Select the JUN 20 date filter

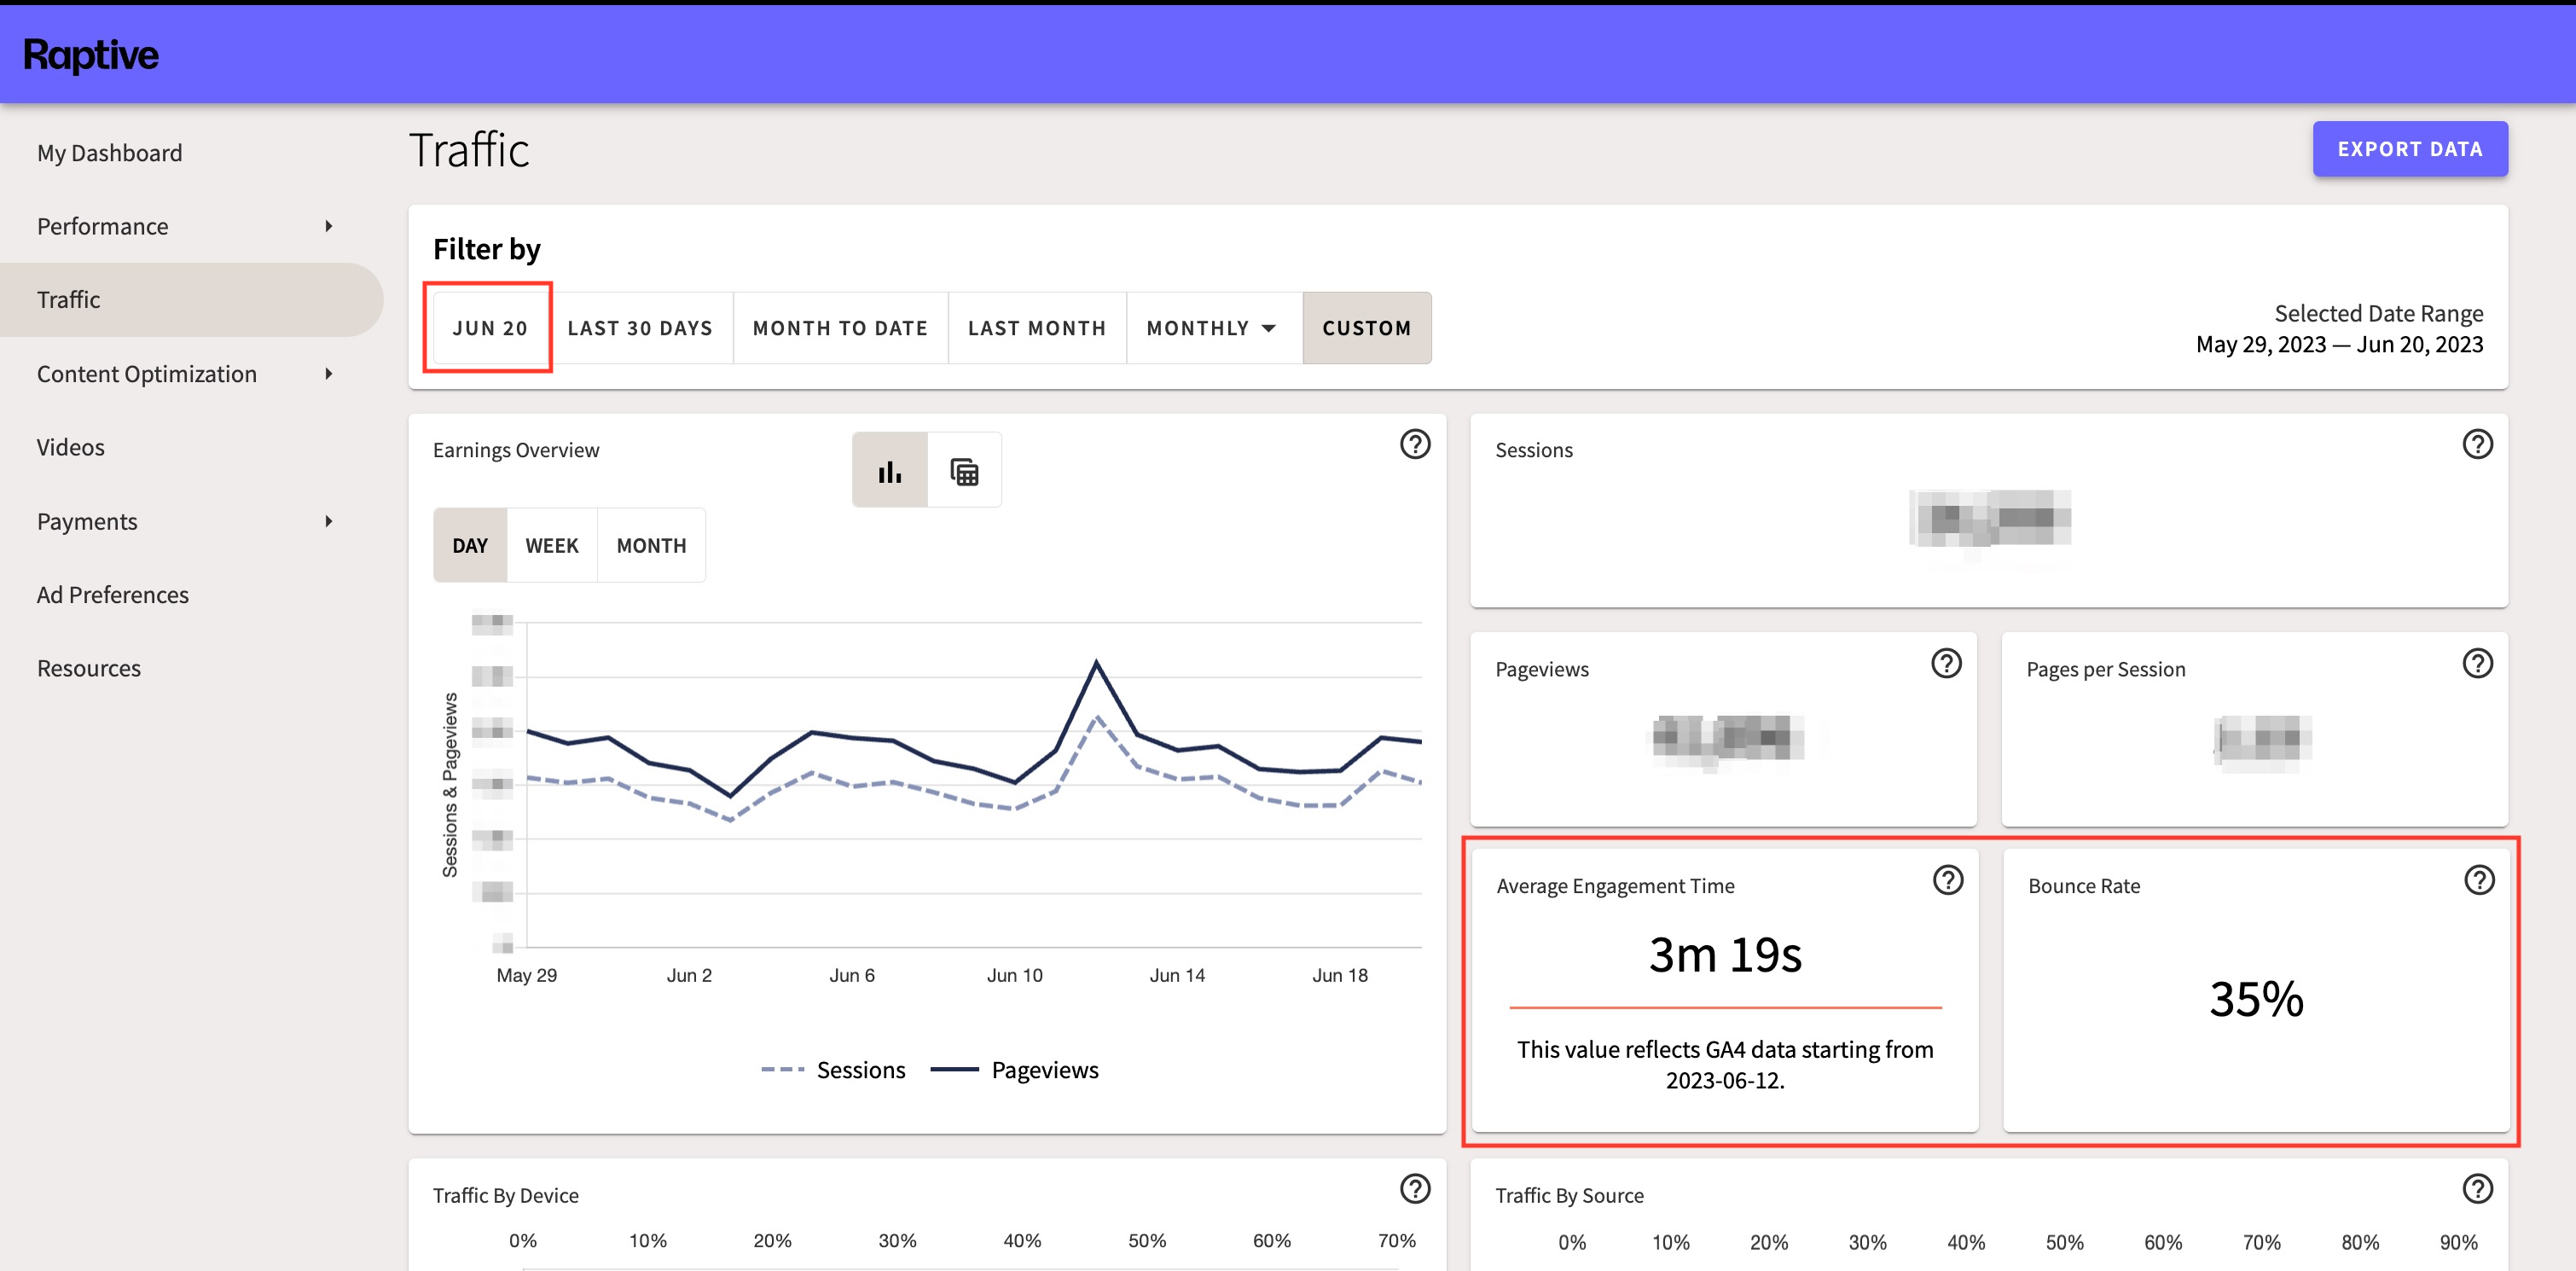(489, 327)
